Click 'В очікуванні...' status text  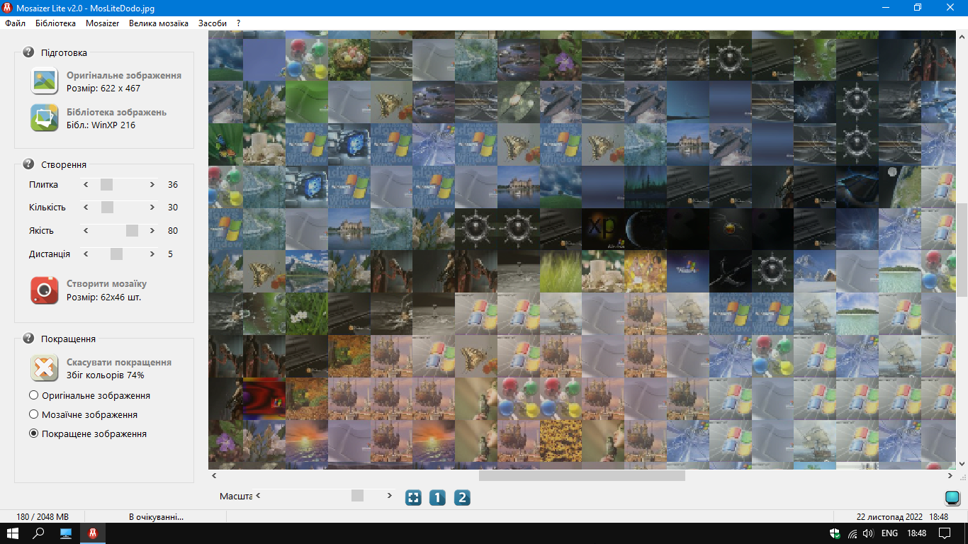pos(156,517)
